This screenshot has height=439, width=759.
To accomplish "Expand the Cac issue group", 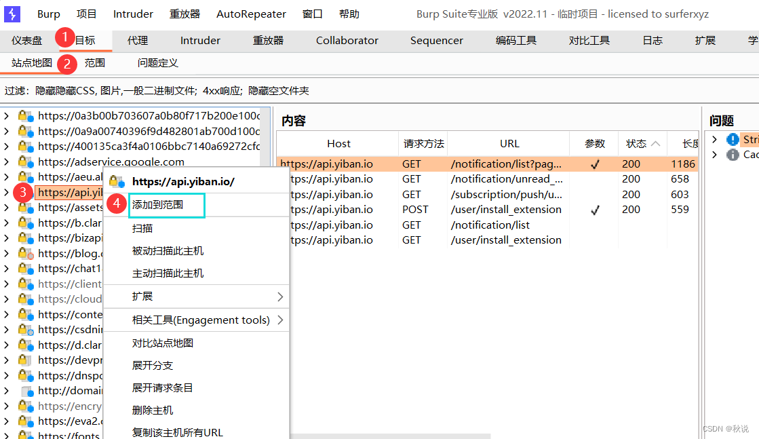I will (714, 155).
